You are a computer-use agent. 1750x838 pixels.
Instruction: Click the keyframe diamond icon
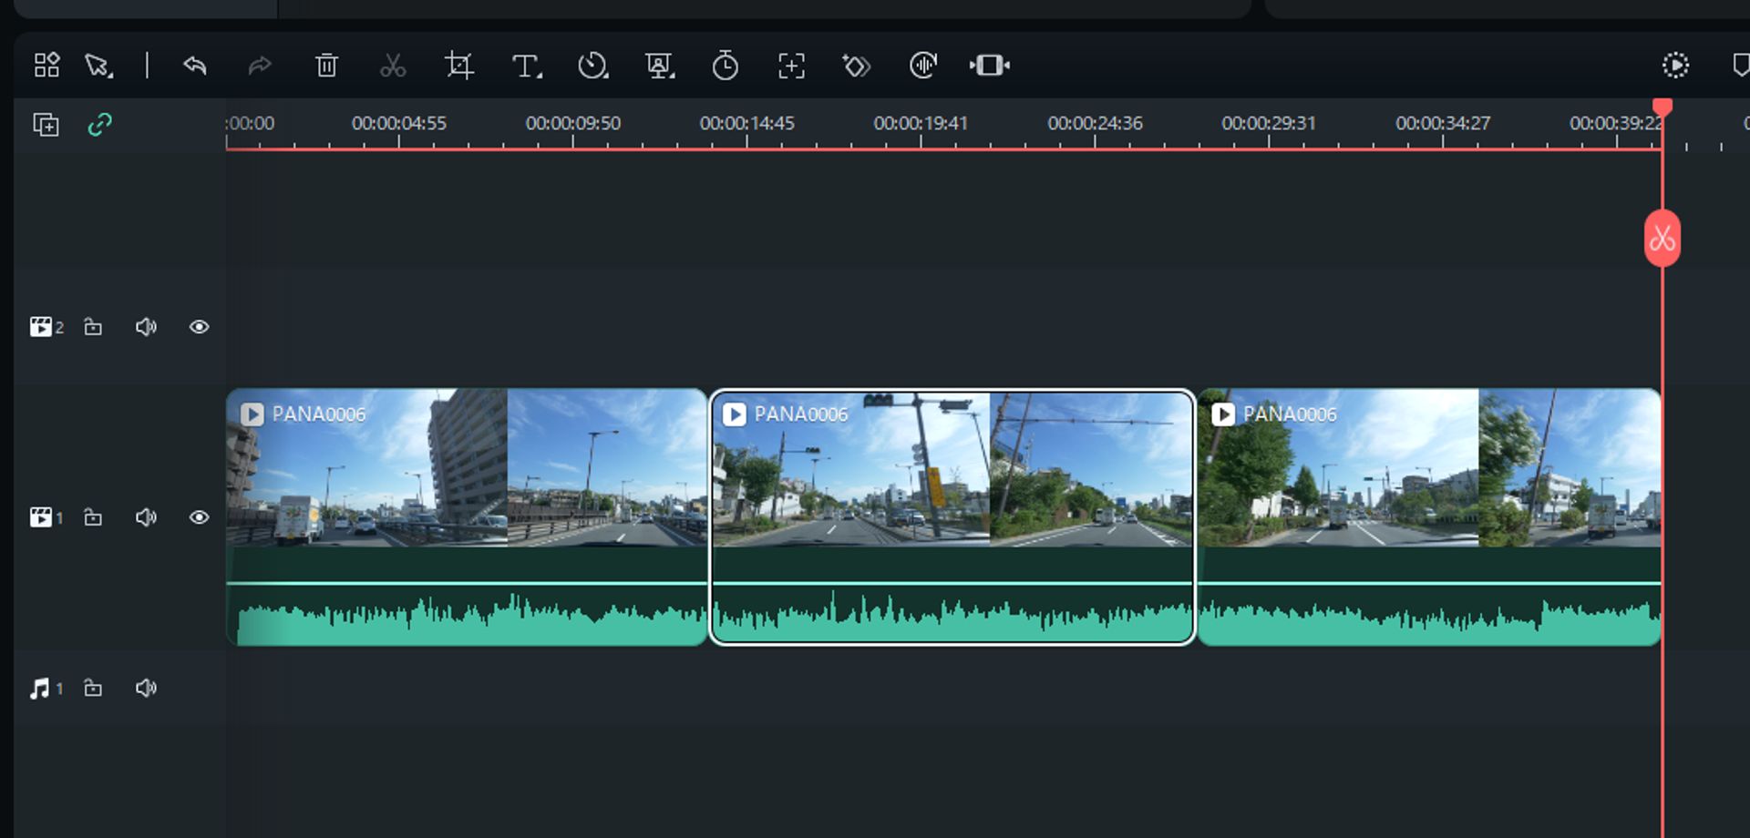click(857, 66)
